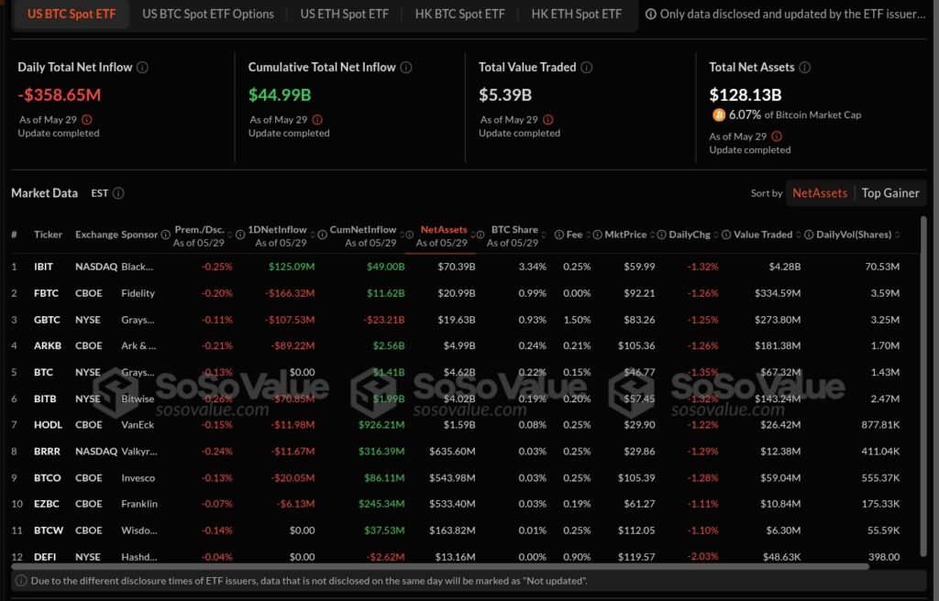Click the red alert icon under Cumulative Total Net Inflow
This screenshot has height=601, width=939.
coord(317,120)
